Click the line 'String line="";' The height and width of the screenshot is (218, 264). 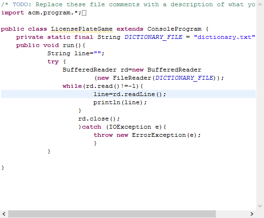[x=76, y=53]
